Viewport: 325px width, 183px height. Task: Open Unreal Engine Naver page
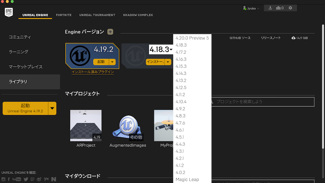(x=54, y=179)
